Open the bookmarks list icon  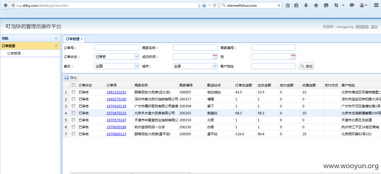click(297, 5)
